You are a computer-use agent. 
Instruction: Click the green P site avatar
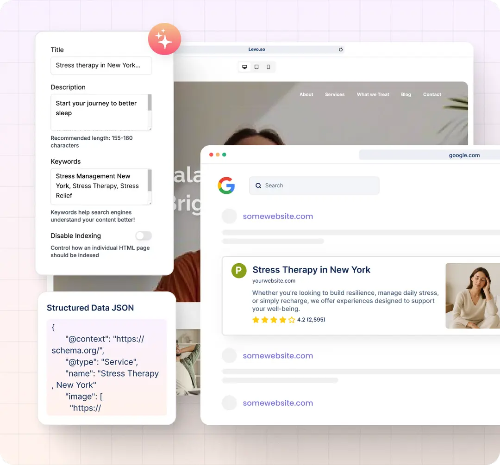pyautogui.click(x=239, y=271)
